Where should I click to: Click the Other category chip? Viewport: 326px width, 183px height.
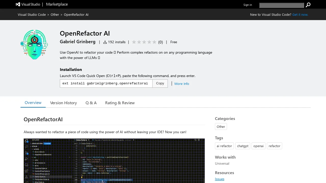221,127
